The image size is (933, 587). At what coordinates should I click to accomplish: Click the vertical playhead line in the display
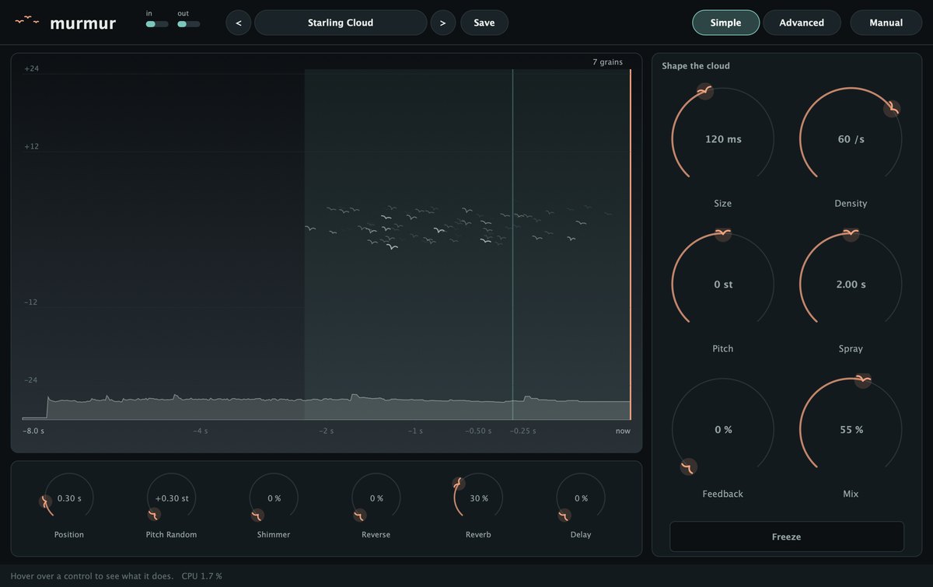[512, 245]
